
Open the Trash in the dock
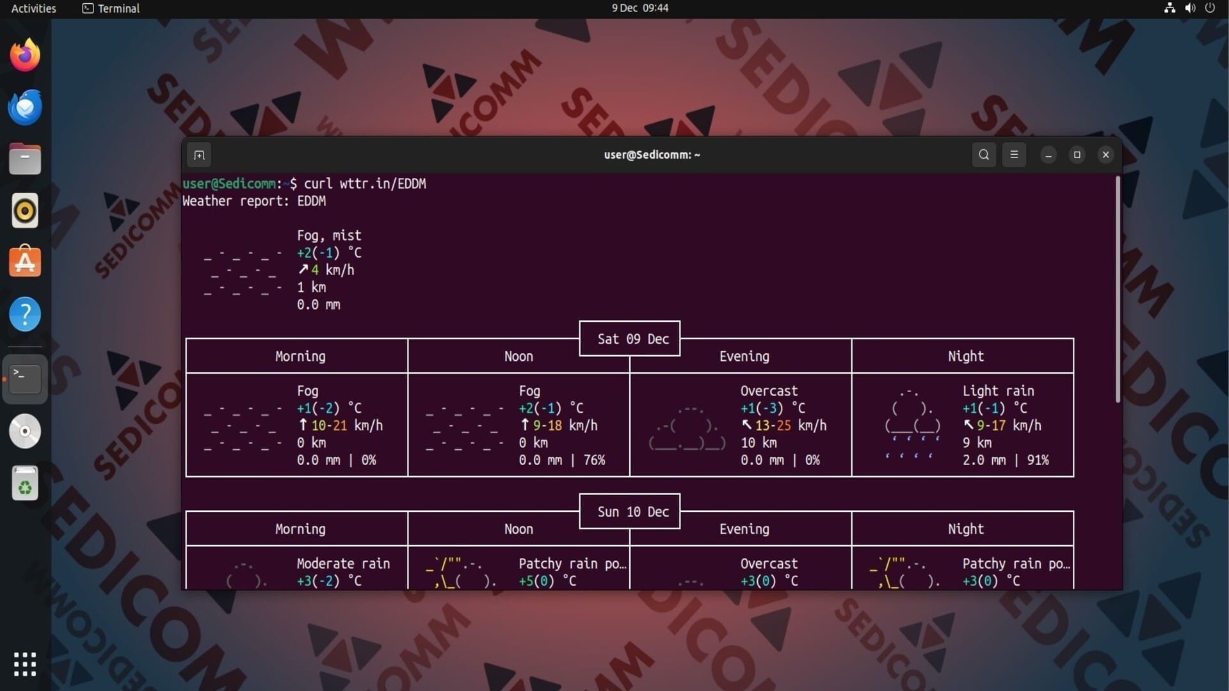pos(25,483)
